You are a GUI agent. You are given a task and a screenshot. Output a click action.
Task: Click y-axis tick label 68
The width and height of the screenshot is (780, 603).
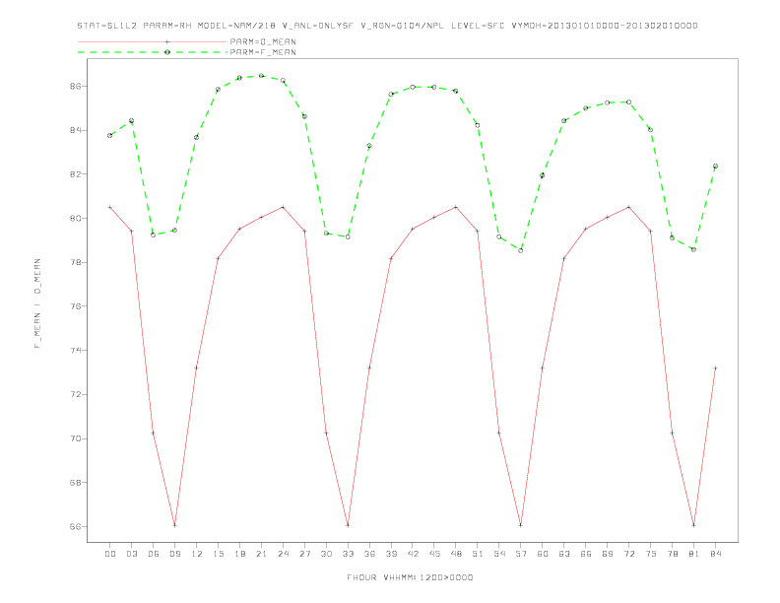tap(76, 483)
